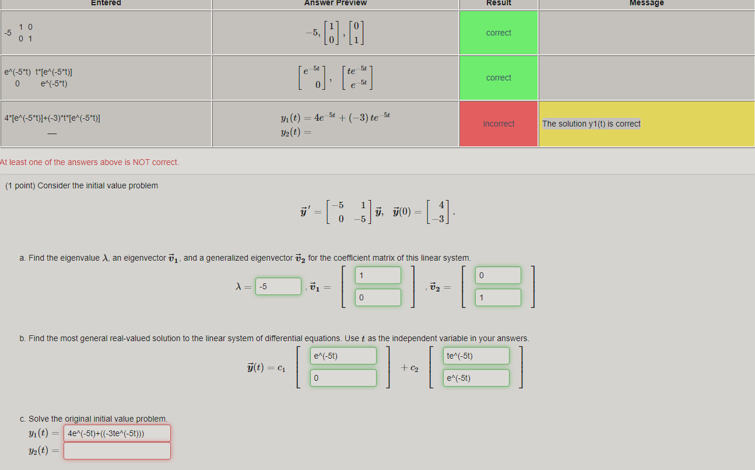Click the 'c. Solve the original initial value problem.' text

pyautogui.click(x=93, y=419)
